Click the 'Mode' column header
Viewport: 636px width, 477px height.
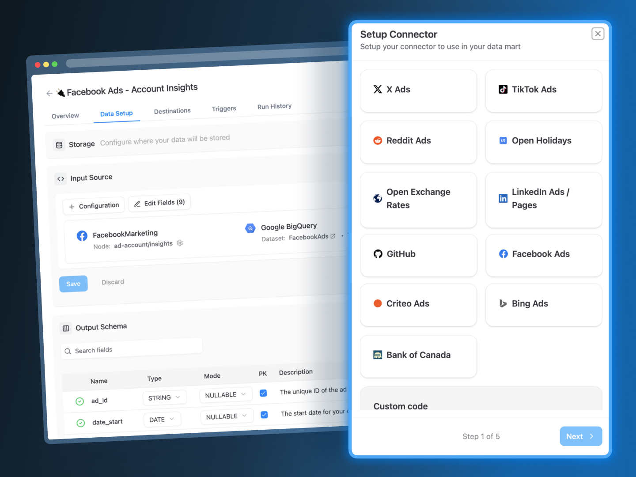coord(212,376)
